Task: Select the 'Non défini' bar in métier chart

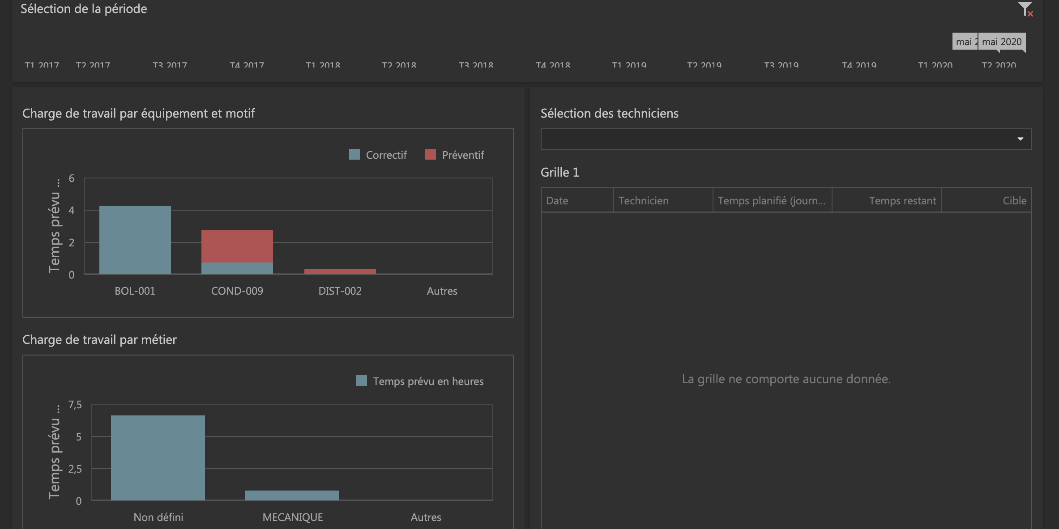Action: (x=158, y=458)
